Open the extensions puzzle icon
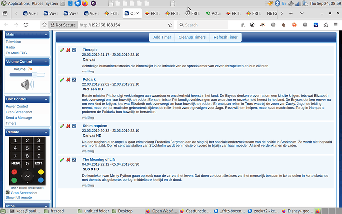Image resolution: width=342 pixels, height=214 pixels. pos(326,25)
